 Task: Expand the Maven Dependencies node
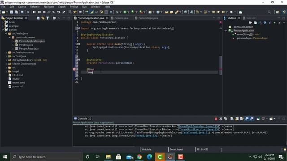(x=6, y=64)
